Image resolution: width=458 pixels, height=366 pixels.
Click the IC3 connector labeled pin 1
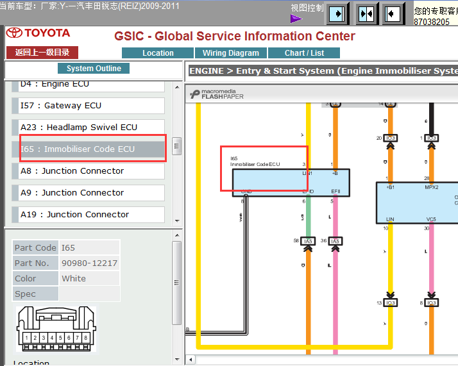tap(432, 138)
